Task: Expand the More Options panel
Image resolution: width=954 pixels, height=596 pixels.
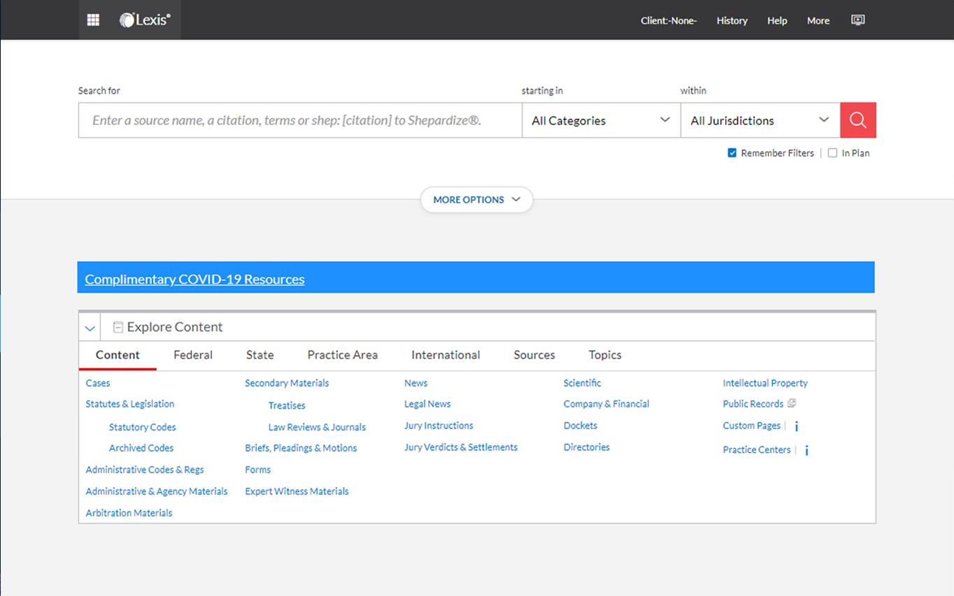Action: tap(476, 200)
